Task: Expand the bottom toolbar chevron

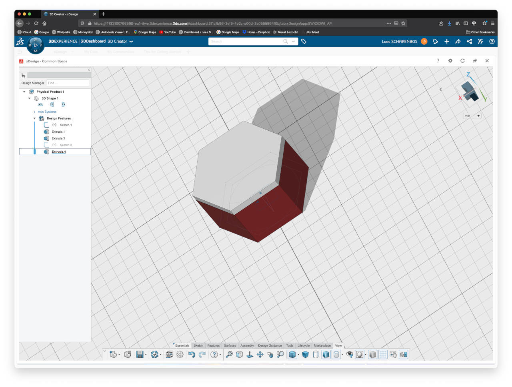Action: 105,351
